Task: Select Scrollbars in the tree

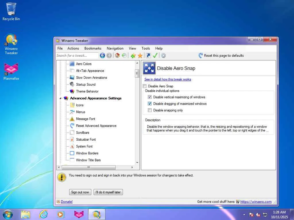Action: [82, 133]
